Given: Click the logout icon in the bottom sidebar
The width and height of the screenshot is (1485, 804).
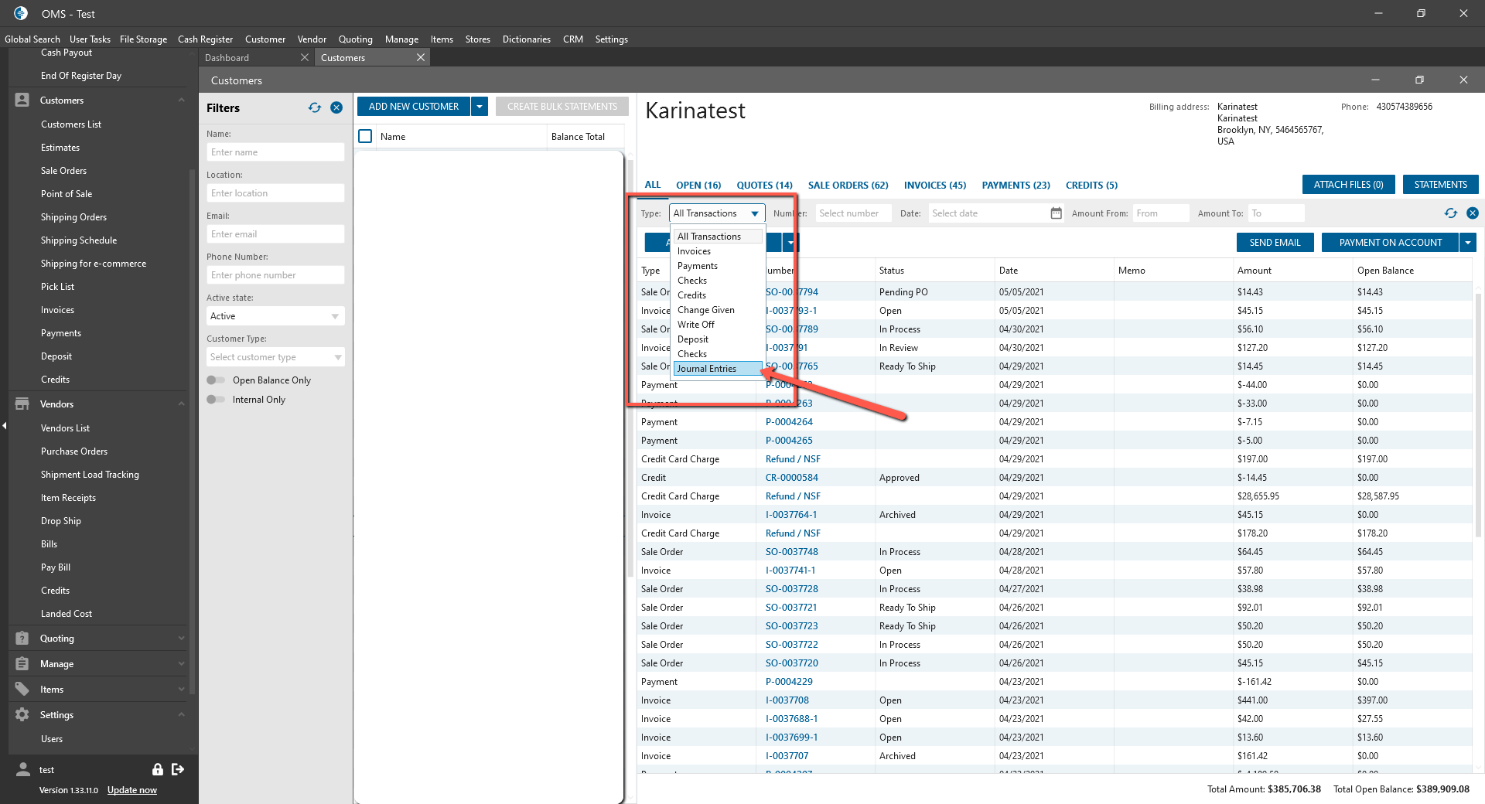Looking at the screenshot, I should click(178, 769).
